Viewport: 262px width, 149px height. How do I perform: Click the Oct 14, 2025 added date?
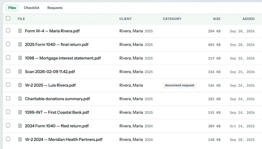242,126
